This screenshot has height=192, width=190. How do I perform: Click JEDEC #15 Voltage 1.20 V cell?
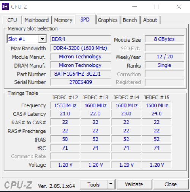tap(157, 165)
